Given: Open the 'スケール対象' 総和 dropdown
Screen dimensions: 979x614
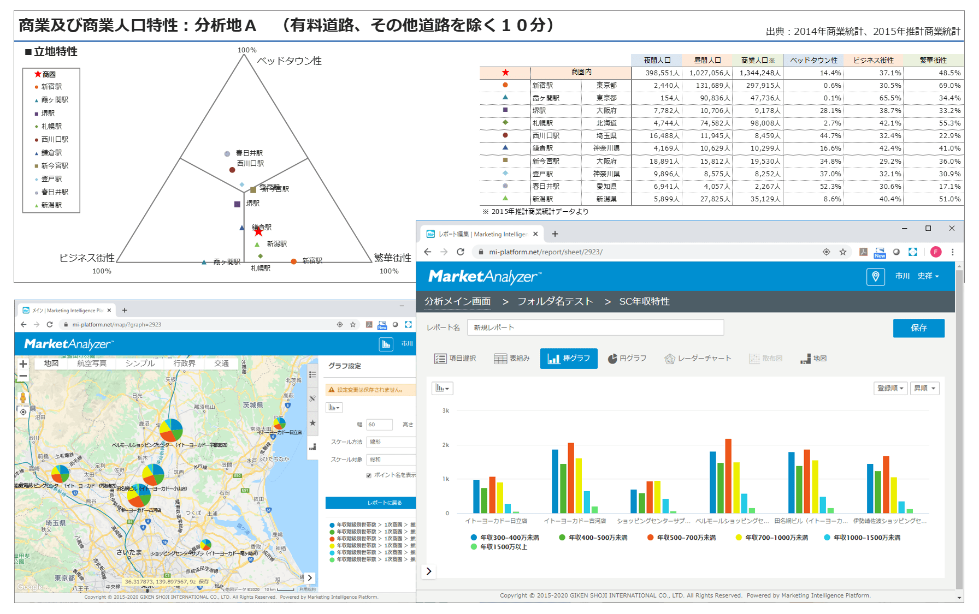Looking at the screenshot, I should point(391,460).
